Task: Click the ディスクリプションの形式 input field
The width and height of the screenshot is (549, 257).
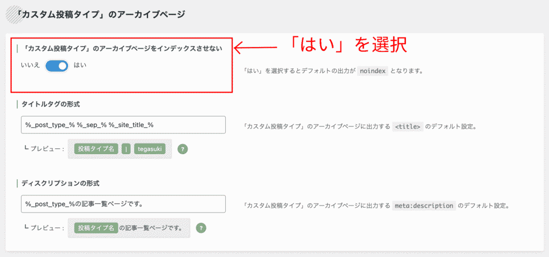Action: (123, 203)
